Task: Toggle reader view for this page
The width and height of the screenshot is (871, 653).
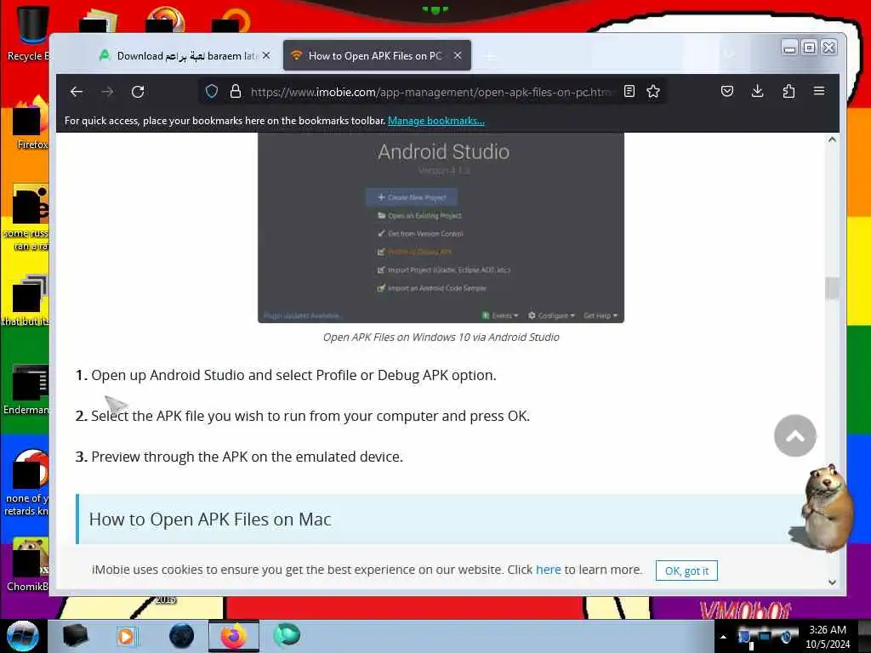Action: tap(629, 91)
